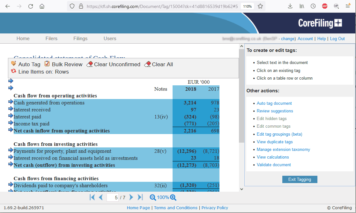Jump to the last document page

click(140, 197)
